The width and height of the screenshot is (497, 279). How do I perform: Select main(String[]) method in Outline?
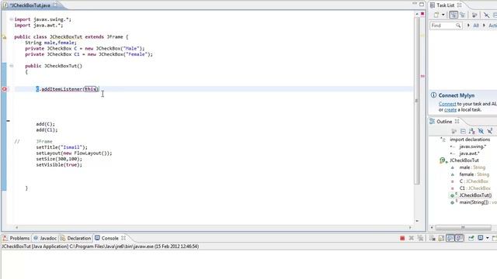tap(478, 202)
